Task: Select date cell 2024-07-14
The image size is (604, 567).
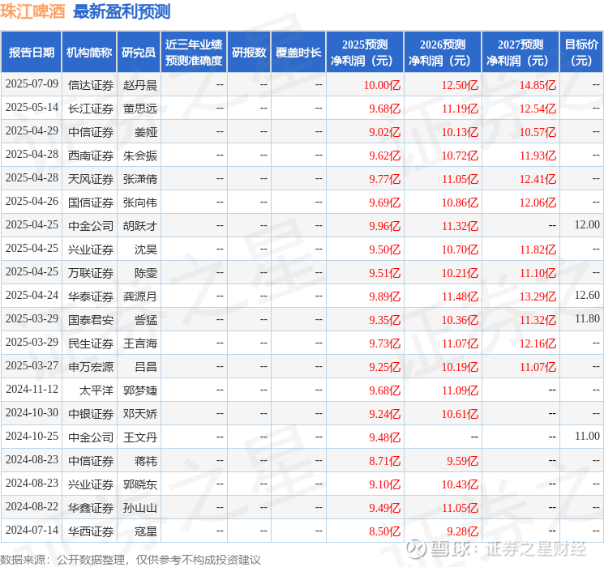Action: click(32, 531)
